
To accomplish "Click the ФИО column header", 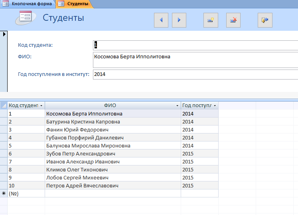I will click(113, 106).
